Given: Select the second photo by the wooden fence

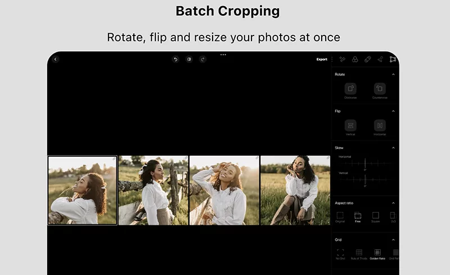Looking at the screenshot, I should point(153,190).
